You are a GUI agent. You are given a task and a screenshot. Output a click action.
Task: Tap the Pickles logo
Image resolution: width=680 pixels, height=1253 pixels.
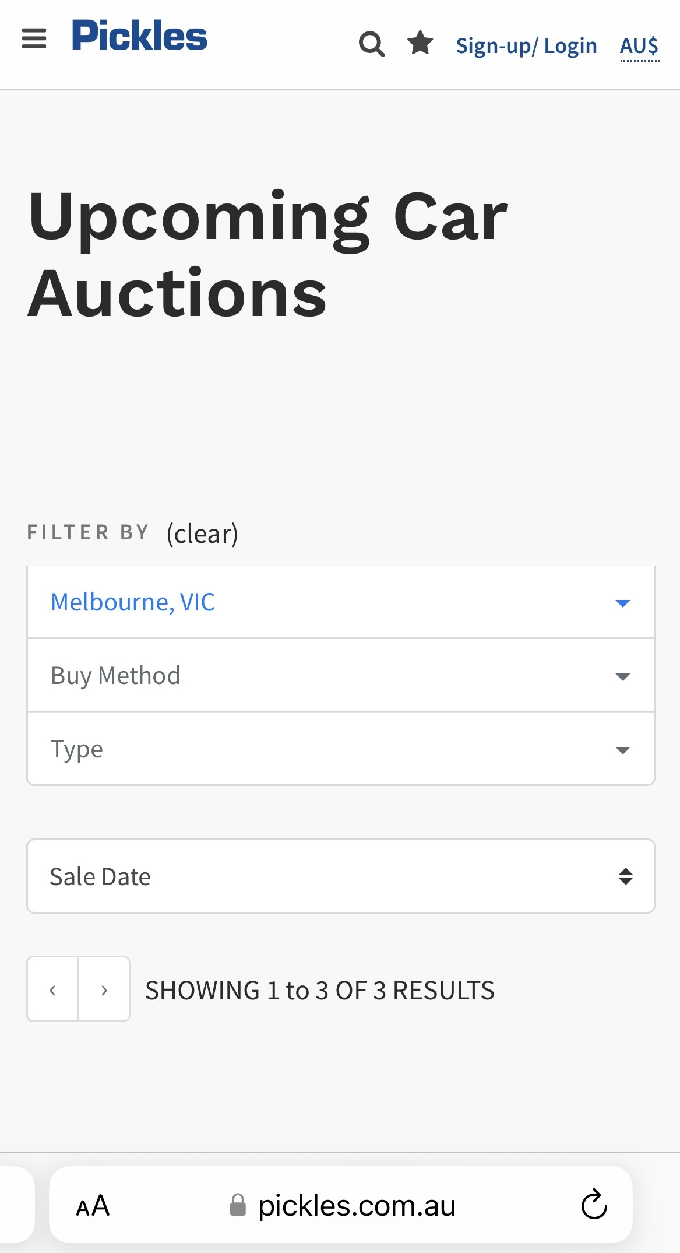(x=139, y=36)
